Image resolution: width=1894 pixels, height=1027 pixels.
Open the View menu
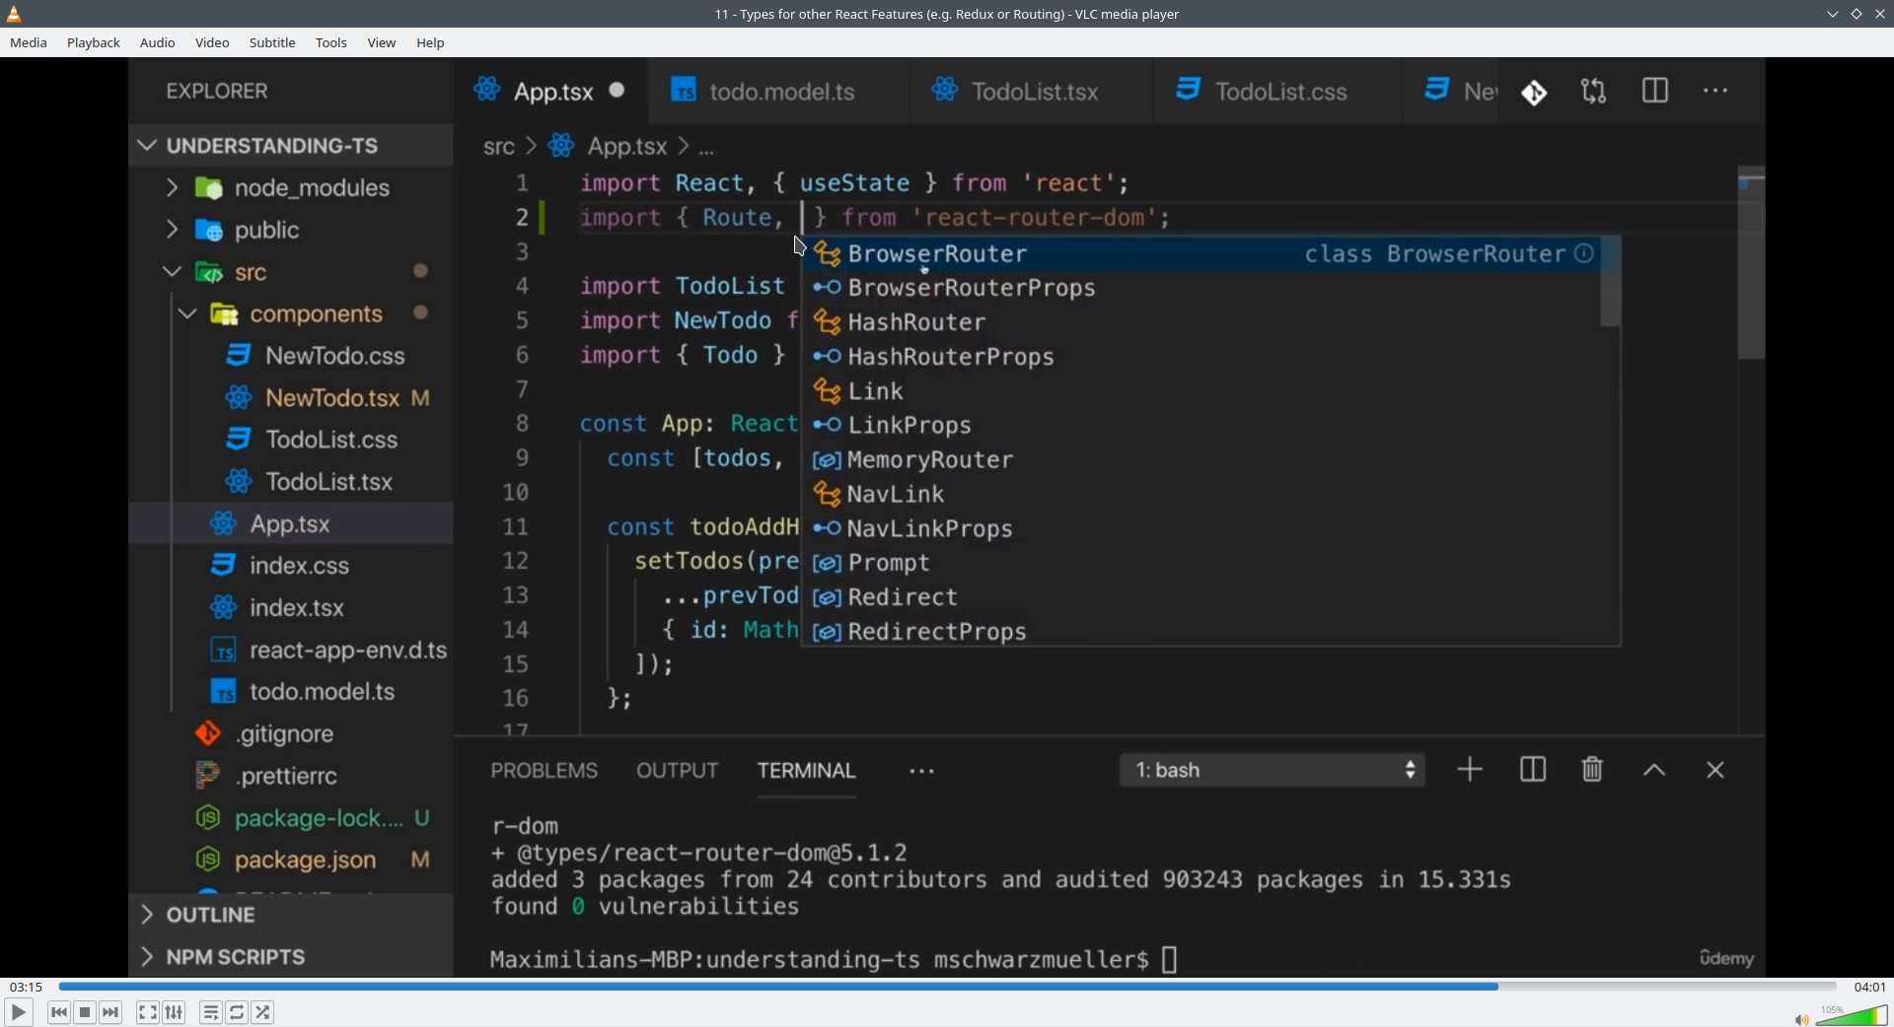pos(382,42)
